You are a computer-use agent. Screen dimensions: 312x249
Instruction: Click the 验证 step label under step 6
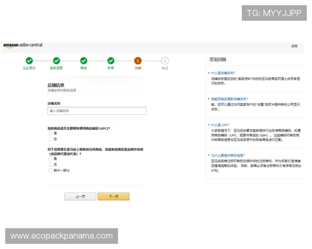click(165, 68)
